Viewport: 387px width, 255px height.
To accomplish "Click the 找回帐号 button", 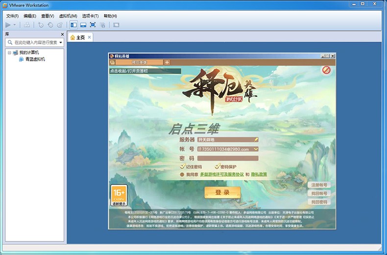I will pyautogui.click(x=319, y=193).
